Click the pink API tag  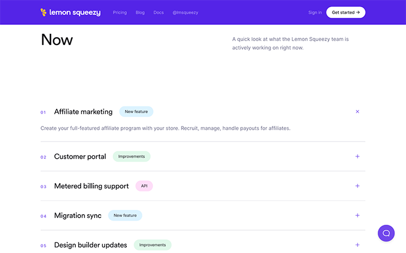[144, 186]
